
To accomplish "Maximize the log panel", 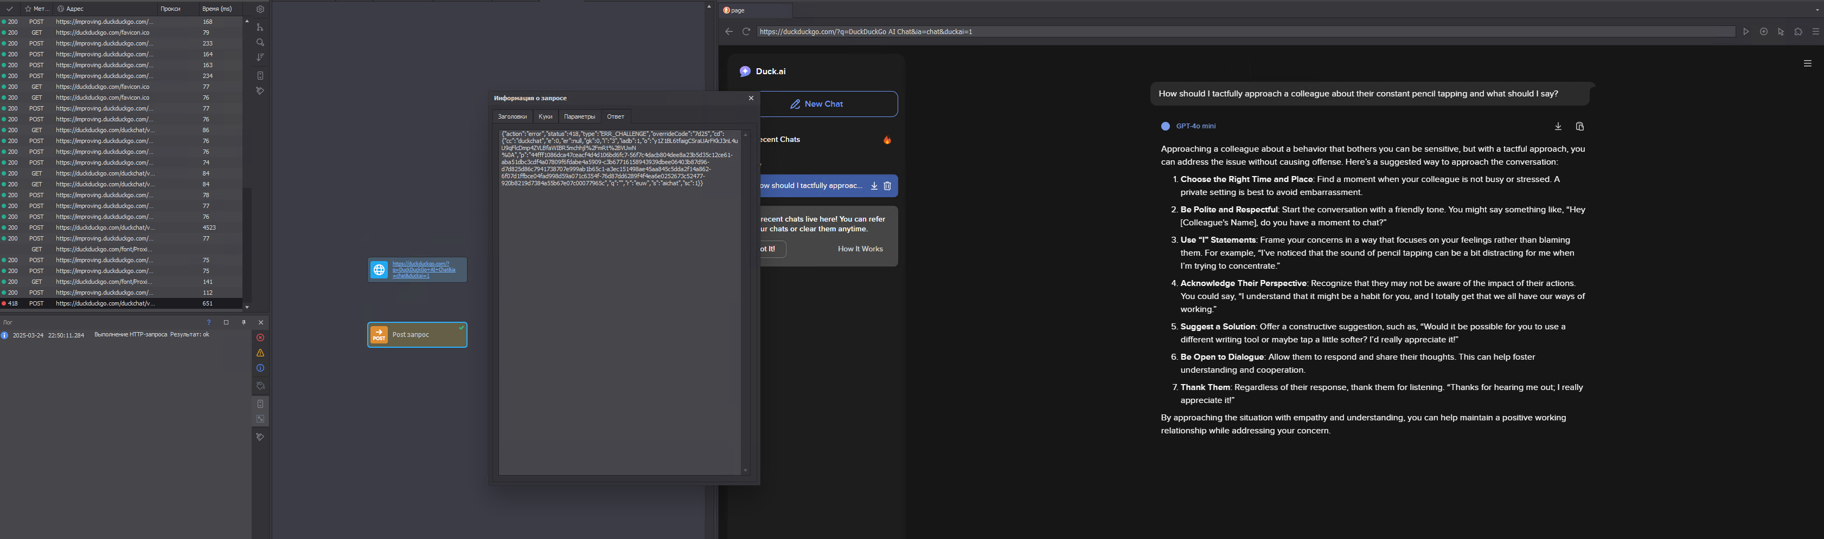I will point(226,322).
